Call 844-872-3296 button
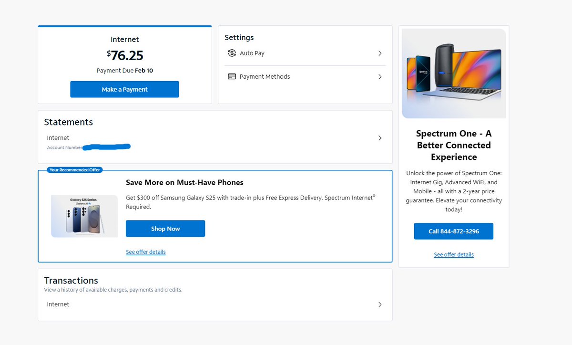 click(x=454, y=231)
